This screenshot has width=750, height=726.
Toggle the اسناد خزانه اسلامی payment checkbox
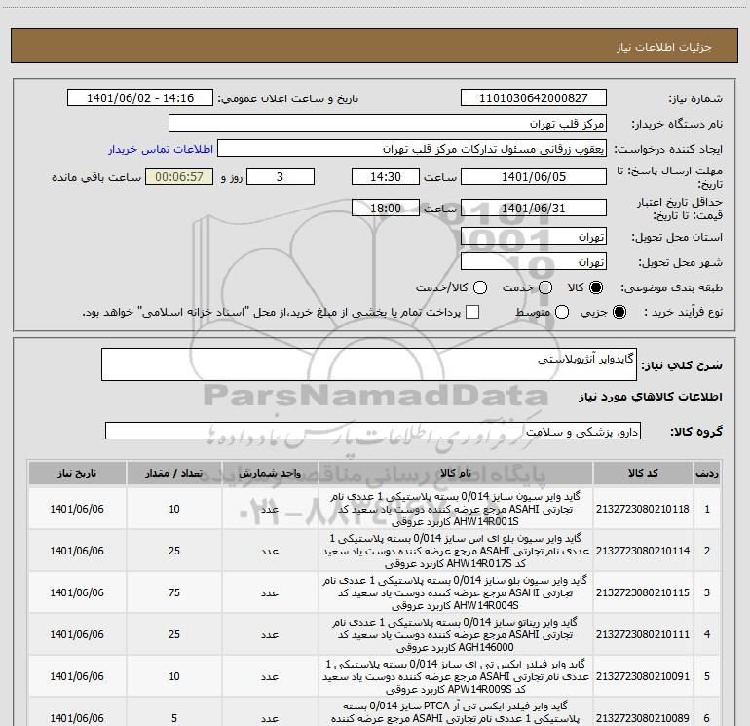click(472, 312)
